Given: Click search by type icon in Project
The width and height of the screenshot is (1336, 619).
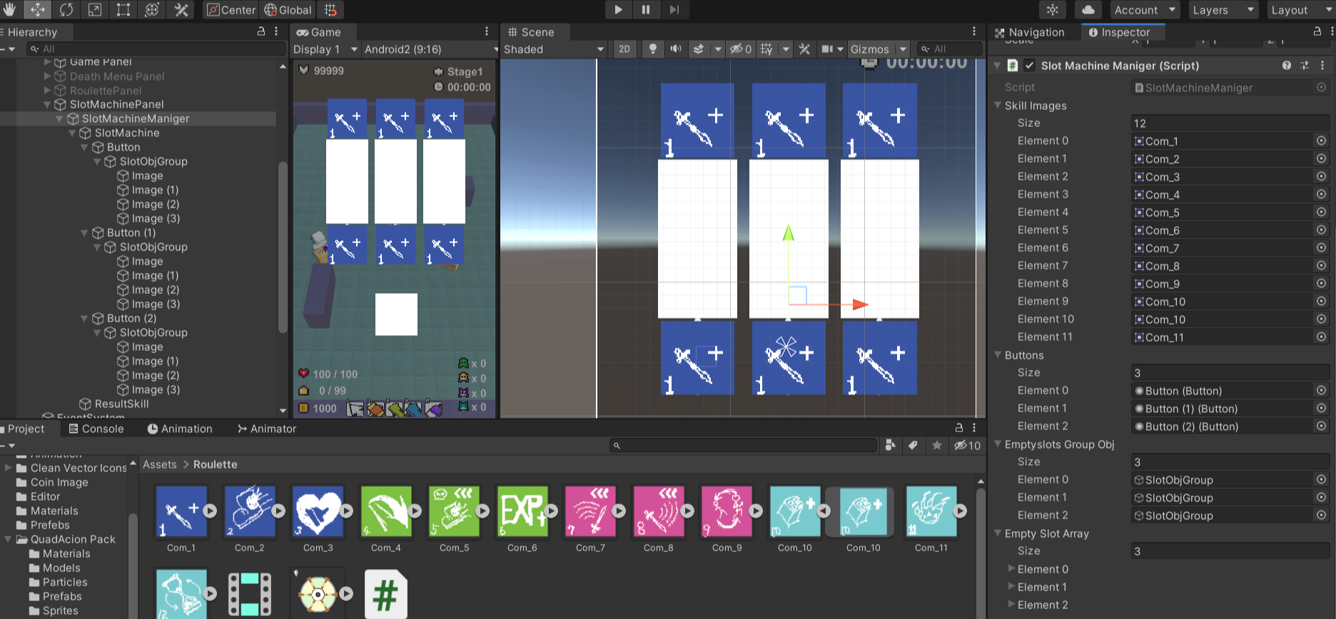Looking at the screenshot, I should coord(890,446).
